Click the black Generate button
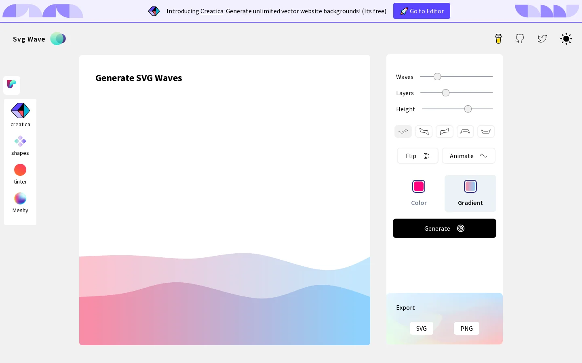Viewport: 582px width, 363px height. click(x=445, y=228)
